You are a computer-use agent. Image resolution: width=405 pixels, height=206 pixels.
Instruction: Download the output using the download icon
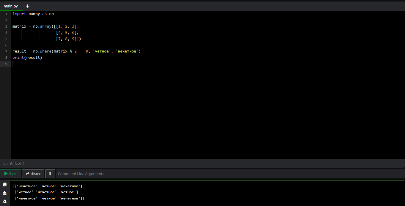5,193
